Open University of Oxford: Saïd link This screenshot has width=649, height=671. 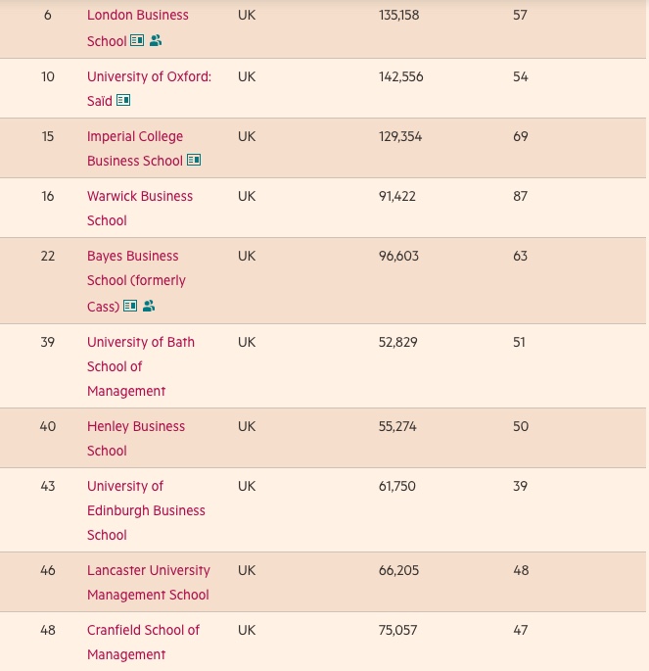coord(149,88)
